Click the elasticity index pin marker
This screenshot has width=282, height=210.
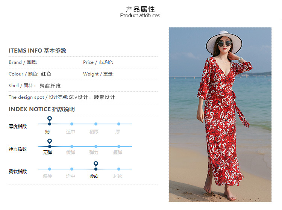tap(50, 141)
